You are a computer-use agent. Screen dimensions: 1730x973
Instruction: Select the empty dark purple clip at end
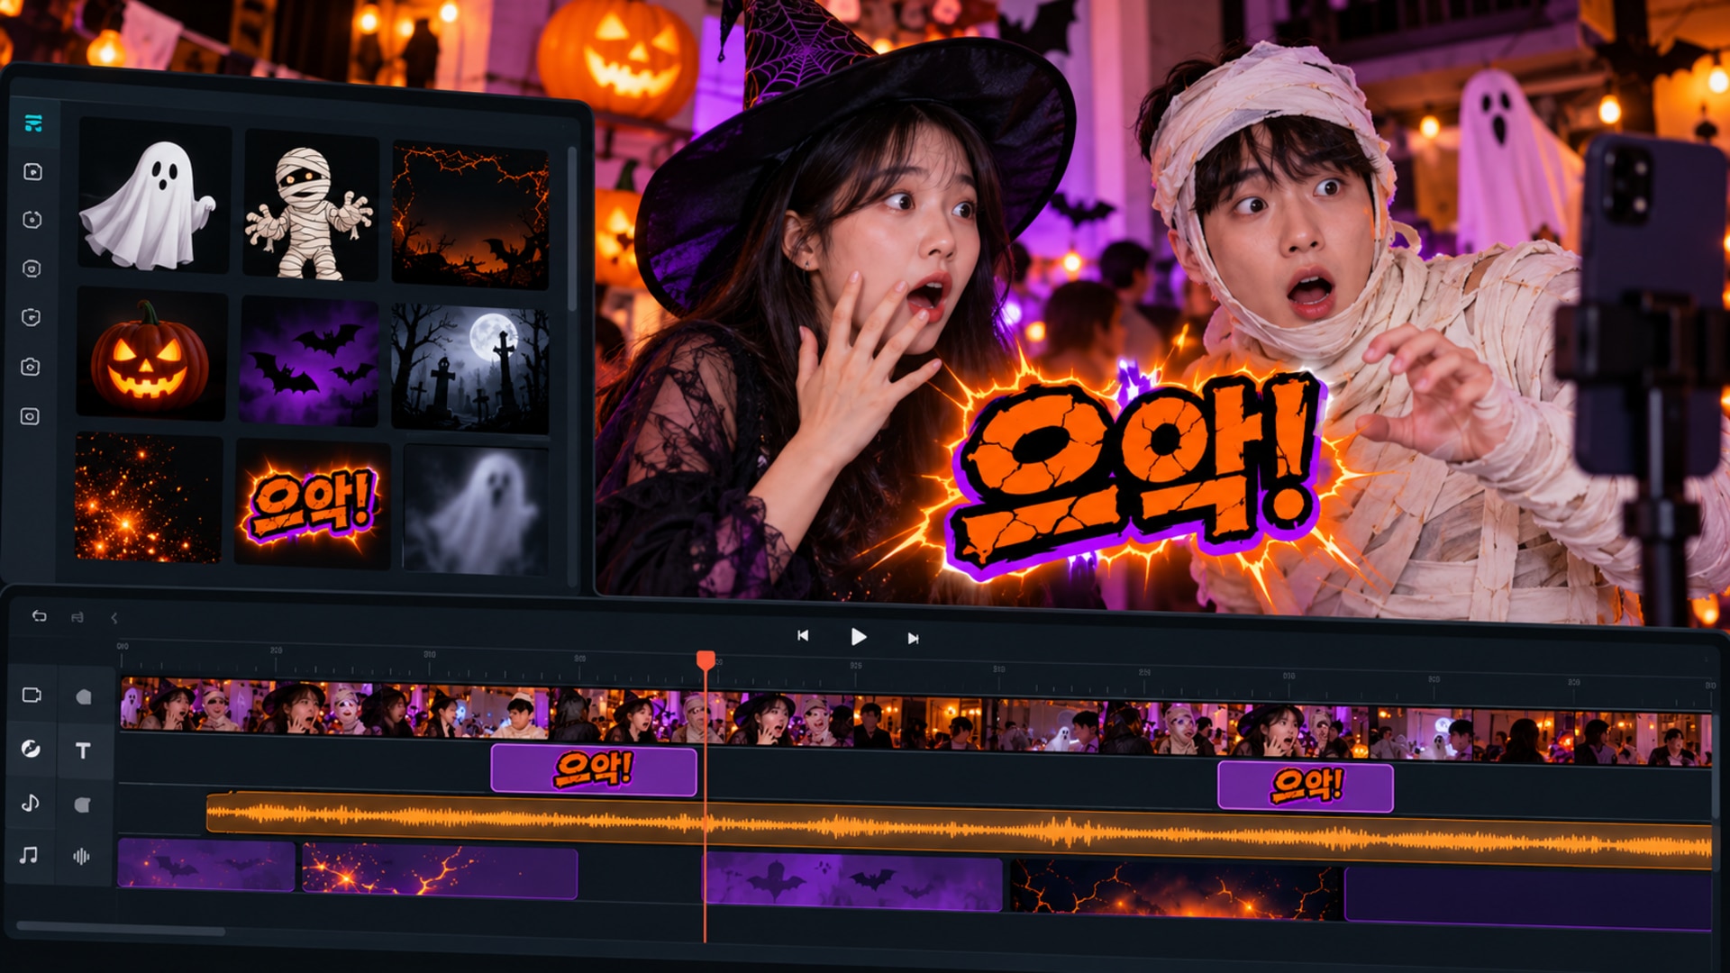[x=1528, y=897]
